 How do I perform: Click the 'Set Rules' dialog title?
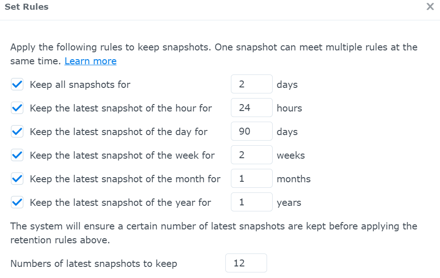[x=26, y=7]
